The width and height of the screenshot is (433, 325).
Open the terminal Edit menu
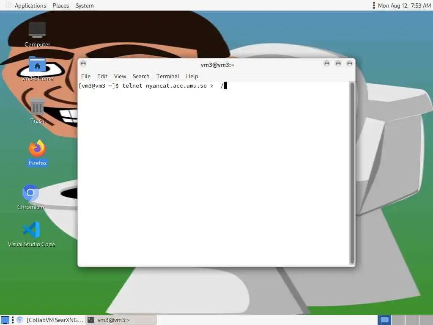pyautogui.click(x=102, y=76)
